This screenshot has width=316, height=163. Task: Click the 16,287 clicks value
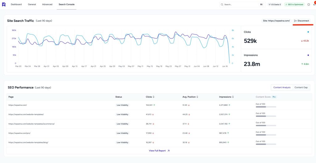[148, 142]
